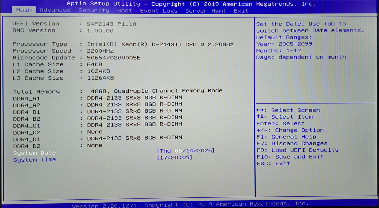
Task: Click the F9: Load UEFI Defaults hint
Action: 298,150
